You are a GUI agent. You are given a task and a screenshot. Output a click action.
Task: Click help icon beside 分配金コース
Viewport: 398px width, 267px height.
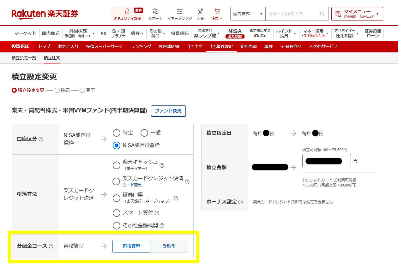(x=51, y=246)
